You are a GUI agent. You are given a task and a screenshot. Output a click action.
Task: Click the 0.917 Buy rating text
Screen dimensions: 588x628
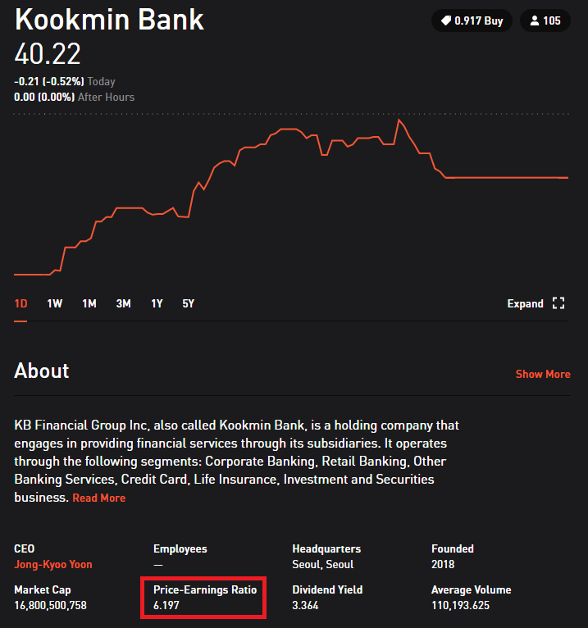tap(479, 20)
